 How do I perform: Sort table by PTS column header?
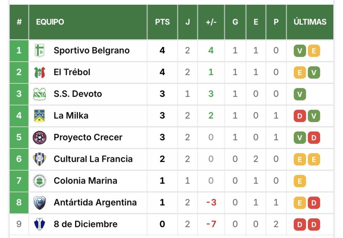tap(162, 22)
